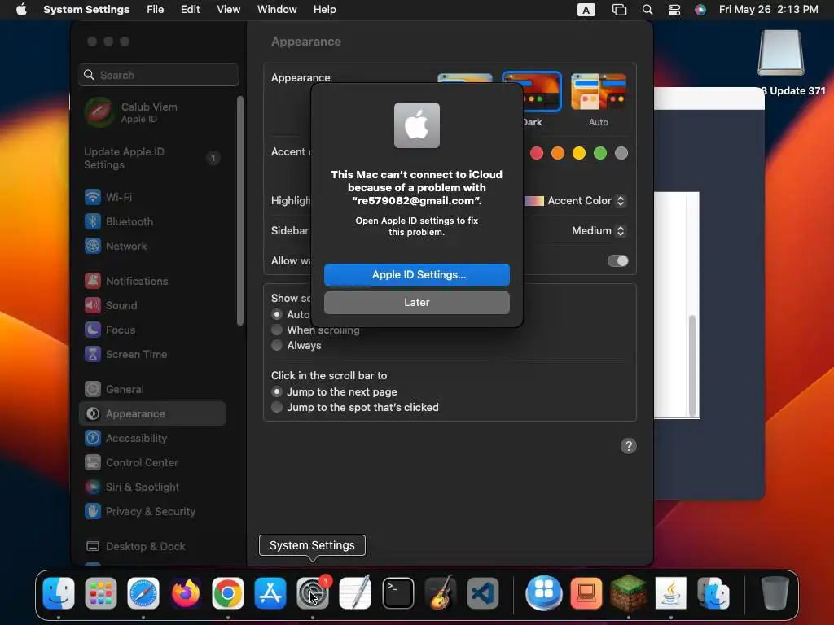Open the Accent Color highlight dropdown
Image resolution: width=834 pixels, height=625 pixels.
[575, 201]
